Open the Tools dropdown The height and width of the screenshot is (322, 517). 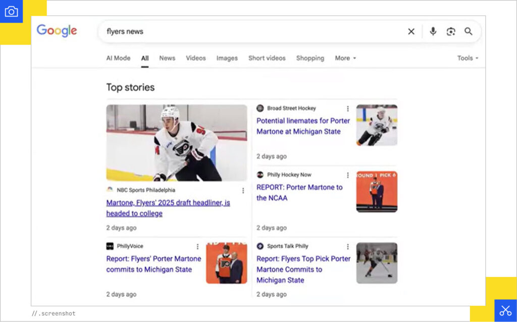click(x=467, y=58)
